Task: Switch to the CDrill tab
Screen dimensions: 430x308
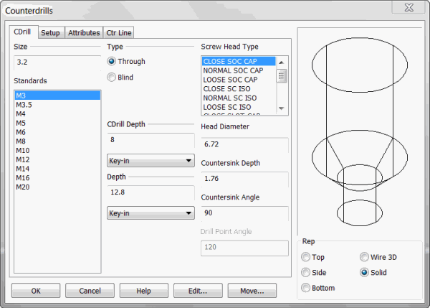Action: click(x=23, y=32)
